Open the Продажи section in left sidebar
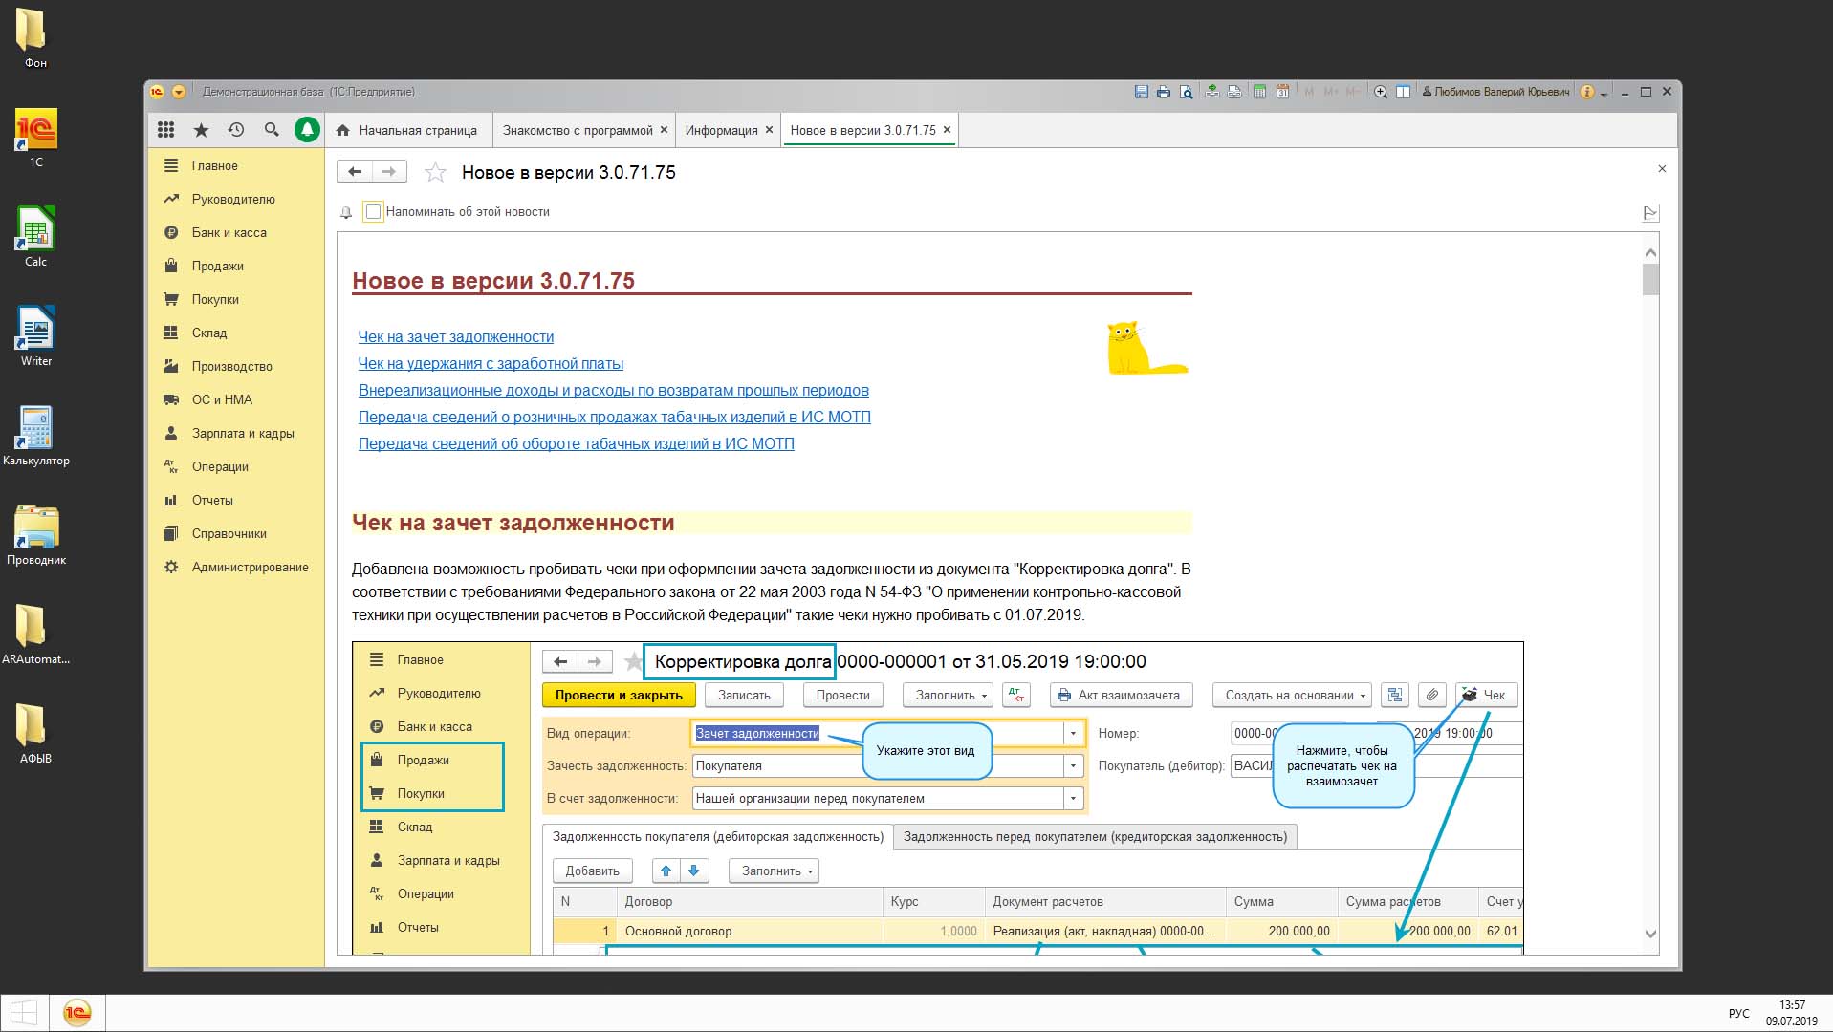1833x1032 pixels. pyautogui.click(x=236, y=266)
